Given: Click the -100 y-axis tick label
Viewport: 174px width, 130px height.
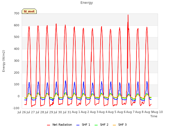Looking at the screenshot, I should [x=16, y=108].
